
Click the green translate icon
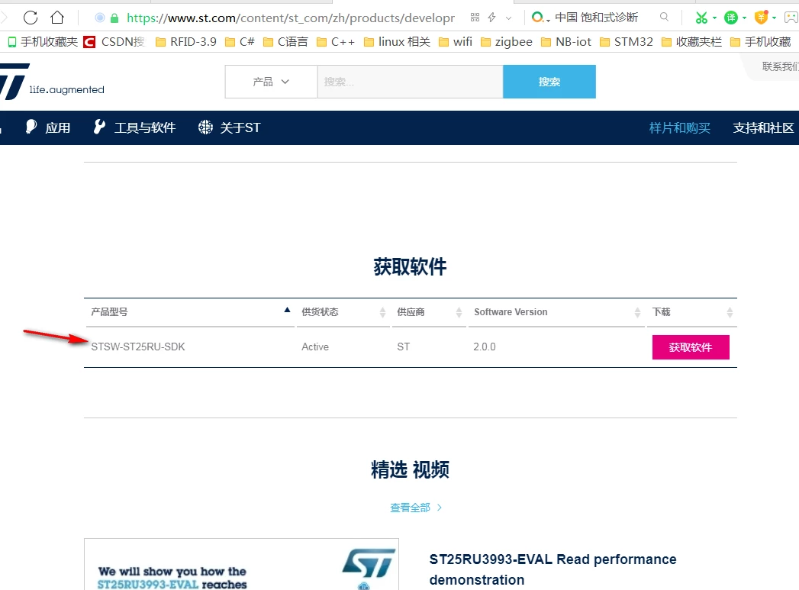pos(731,18)
